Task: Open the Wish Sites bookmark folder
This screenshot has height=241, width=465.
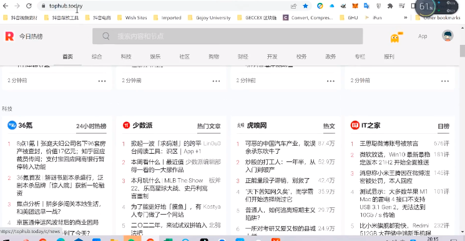Action: tap(132, 17)
